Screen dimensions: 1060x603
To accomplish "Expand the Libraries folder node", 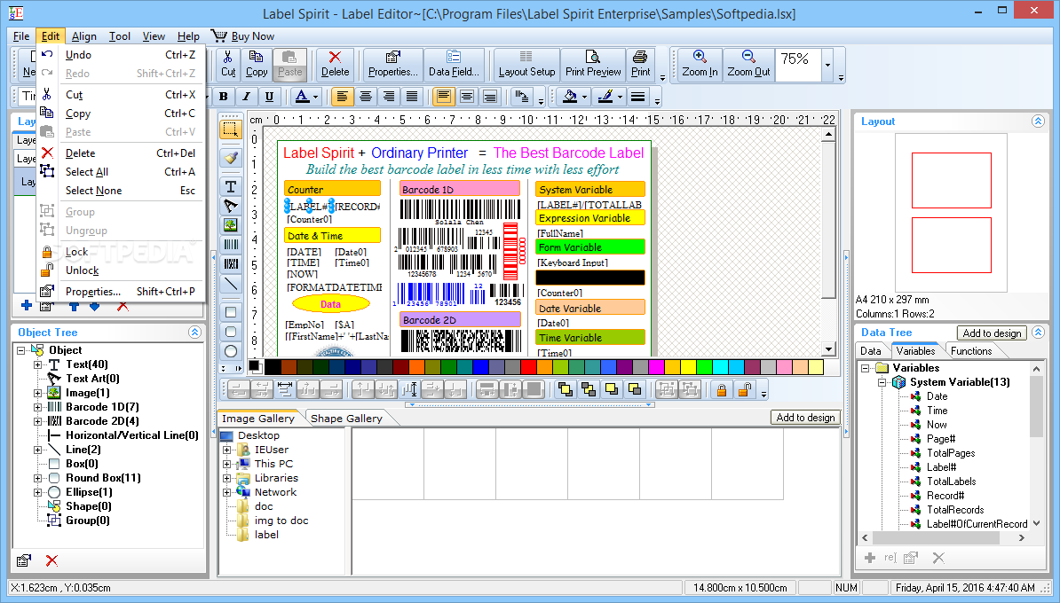I will (x=227, y=478).
